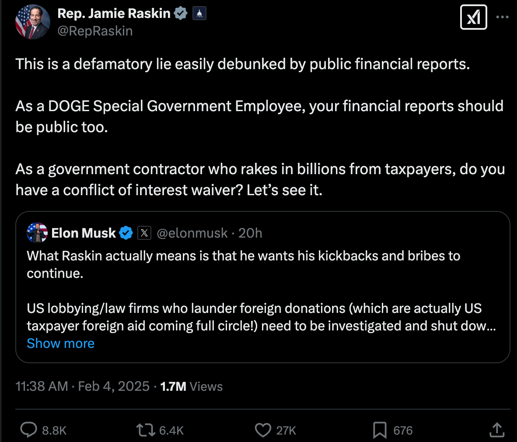The height and width of the screenshot is (442, 517).
Task: Open the three-dot more options menu
Action: click(503, 17)
